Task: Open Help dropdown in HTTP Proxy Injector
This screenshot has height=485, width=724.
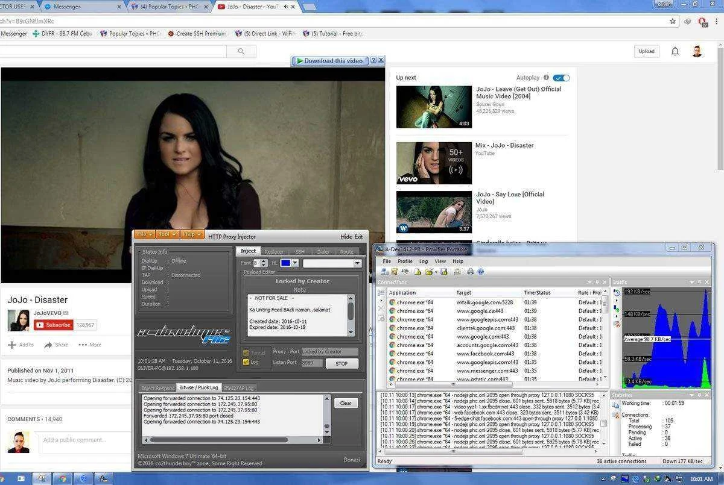Action: (x=192, y=234)
